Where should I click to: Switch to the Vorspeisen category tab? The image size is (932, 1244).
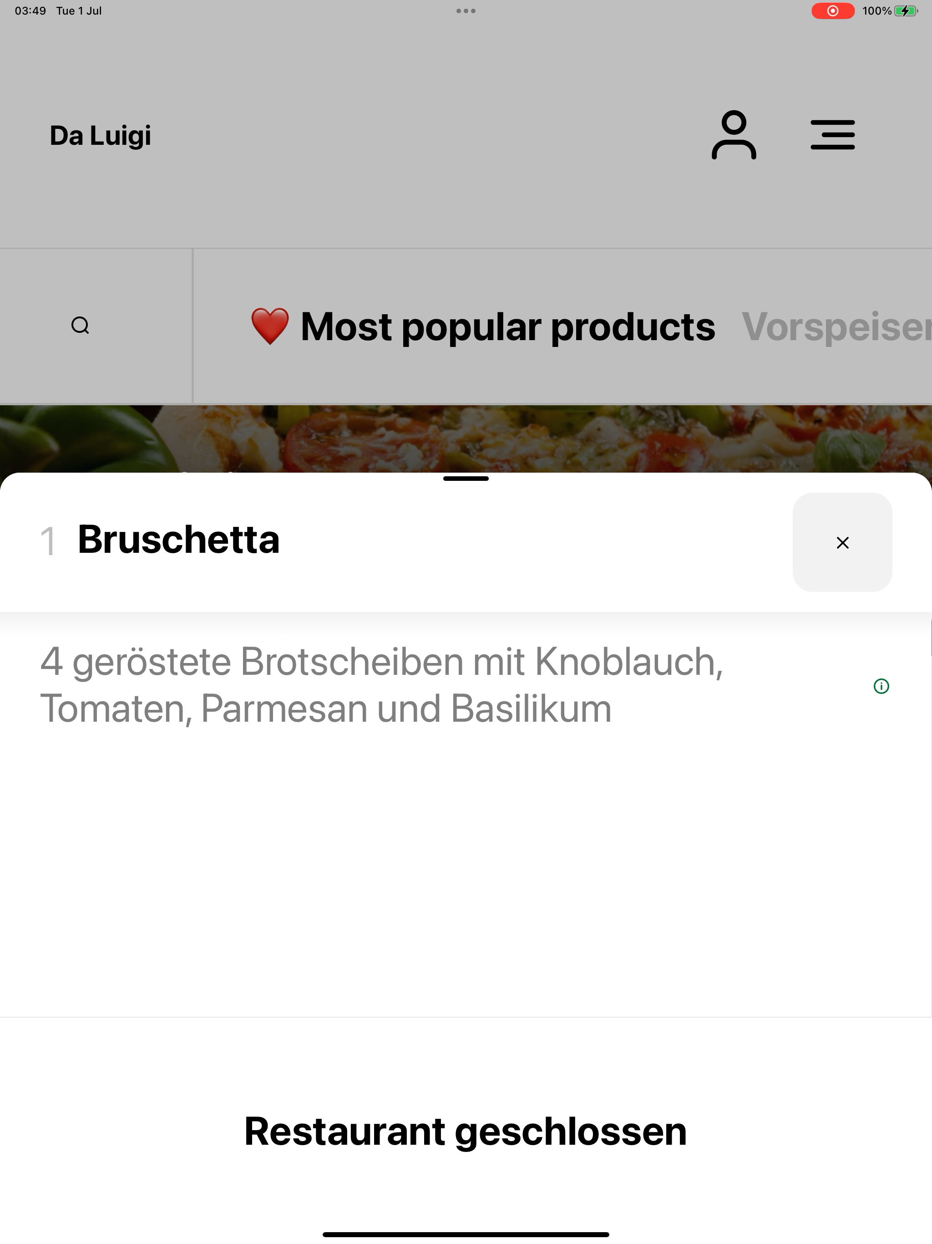(x=836, y=326)
